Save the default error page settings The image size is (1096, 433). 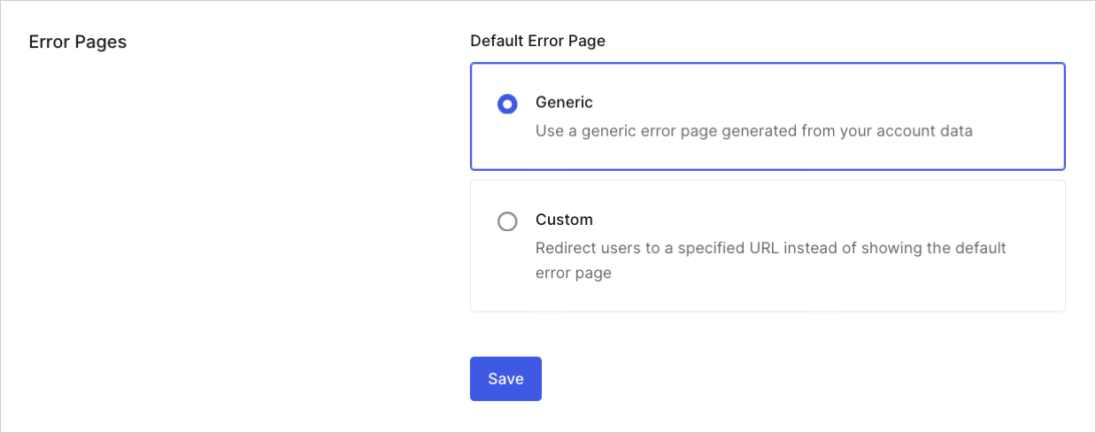506,379
